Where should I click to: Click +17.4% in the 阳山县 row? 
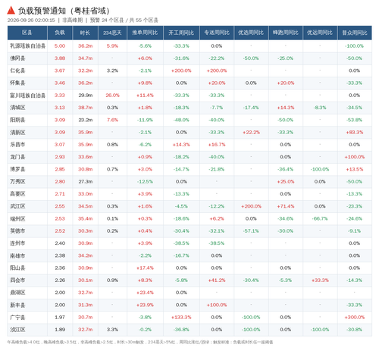coord(145,268)
